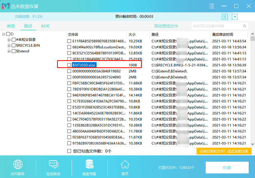Go to homepage using the home icon
255x178 pixels.
125,164
